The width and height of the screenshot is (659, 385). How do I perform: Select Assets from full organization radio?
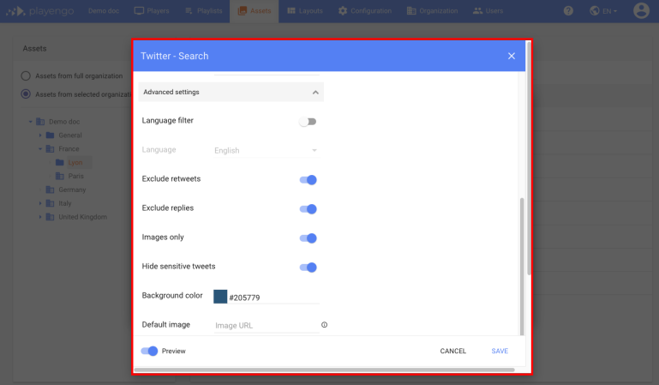coord(26,76)
